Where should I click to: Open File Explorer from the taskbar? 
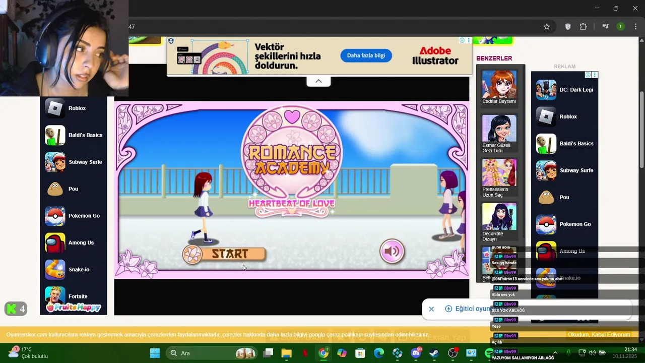[286, 353]
